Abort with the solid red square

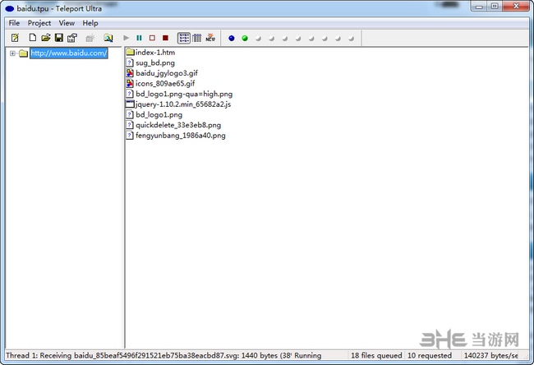(165, 38)
